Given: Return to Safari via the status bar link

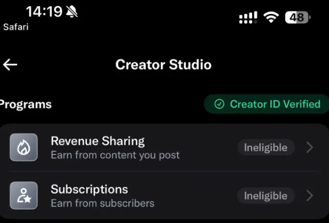Looking at the screenshot, I should 16,27.
